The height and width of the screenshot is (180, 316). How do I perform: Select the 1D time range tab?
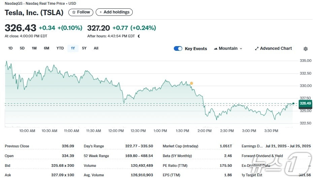(10, 48)
